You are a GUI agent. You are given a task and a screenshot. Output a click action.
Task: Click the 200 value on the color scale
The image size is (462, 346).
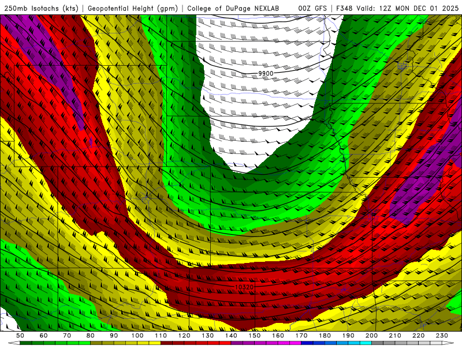371,336
